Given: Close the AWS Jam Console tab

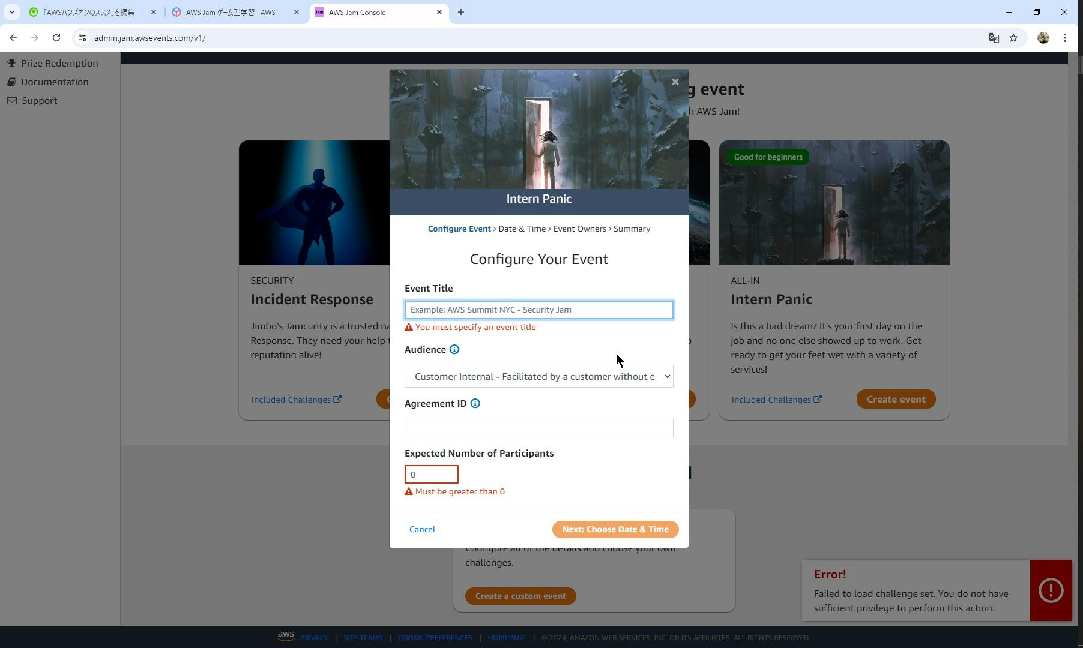Looking at the screenshot, I should 439,12.
